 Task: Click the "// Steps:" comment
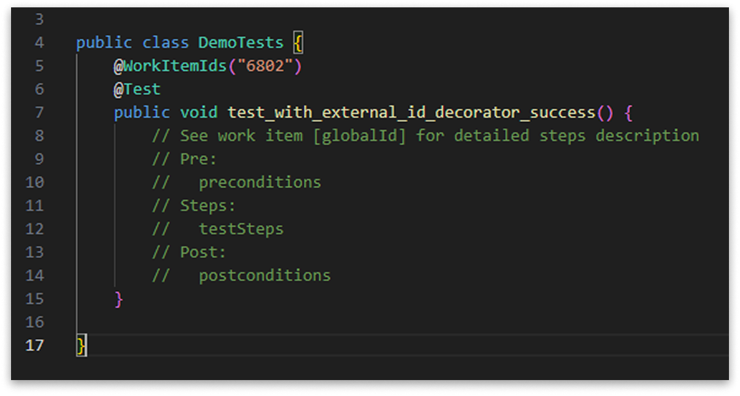193,205
